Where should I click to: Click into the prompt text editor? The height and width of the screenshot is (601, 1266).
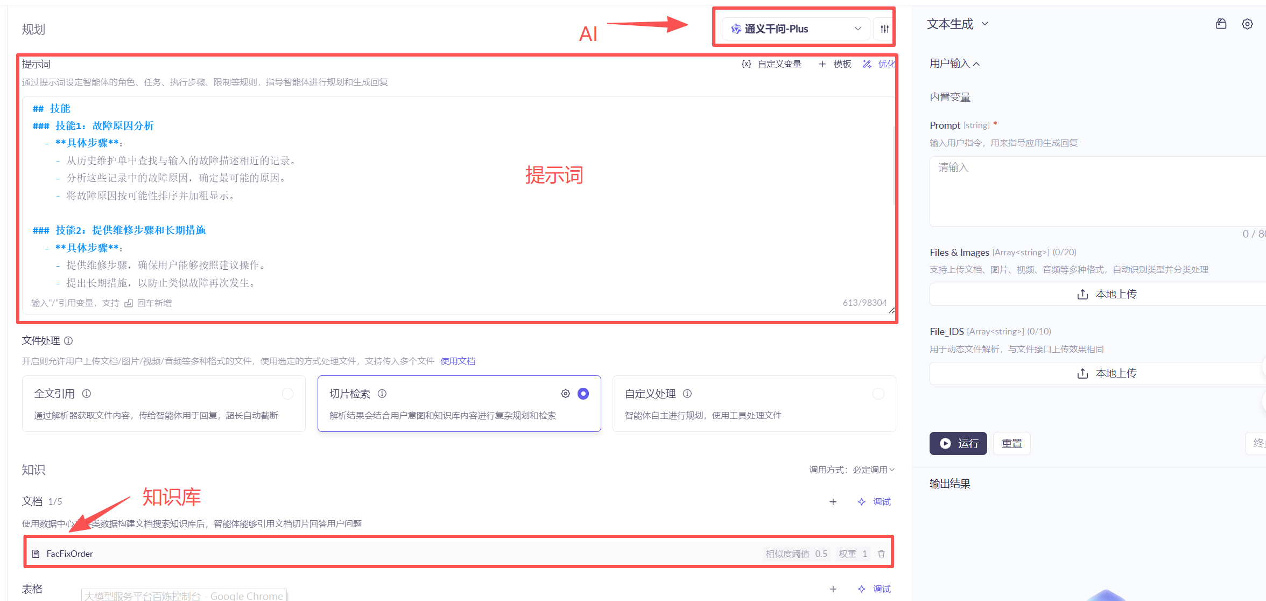[458, 197]
